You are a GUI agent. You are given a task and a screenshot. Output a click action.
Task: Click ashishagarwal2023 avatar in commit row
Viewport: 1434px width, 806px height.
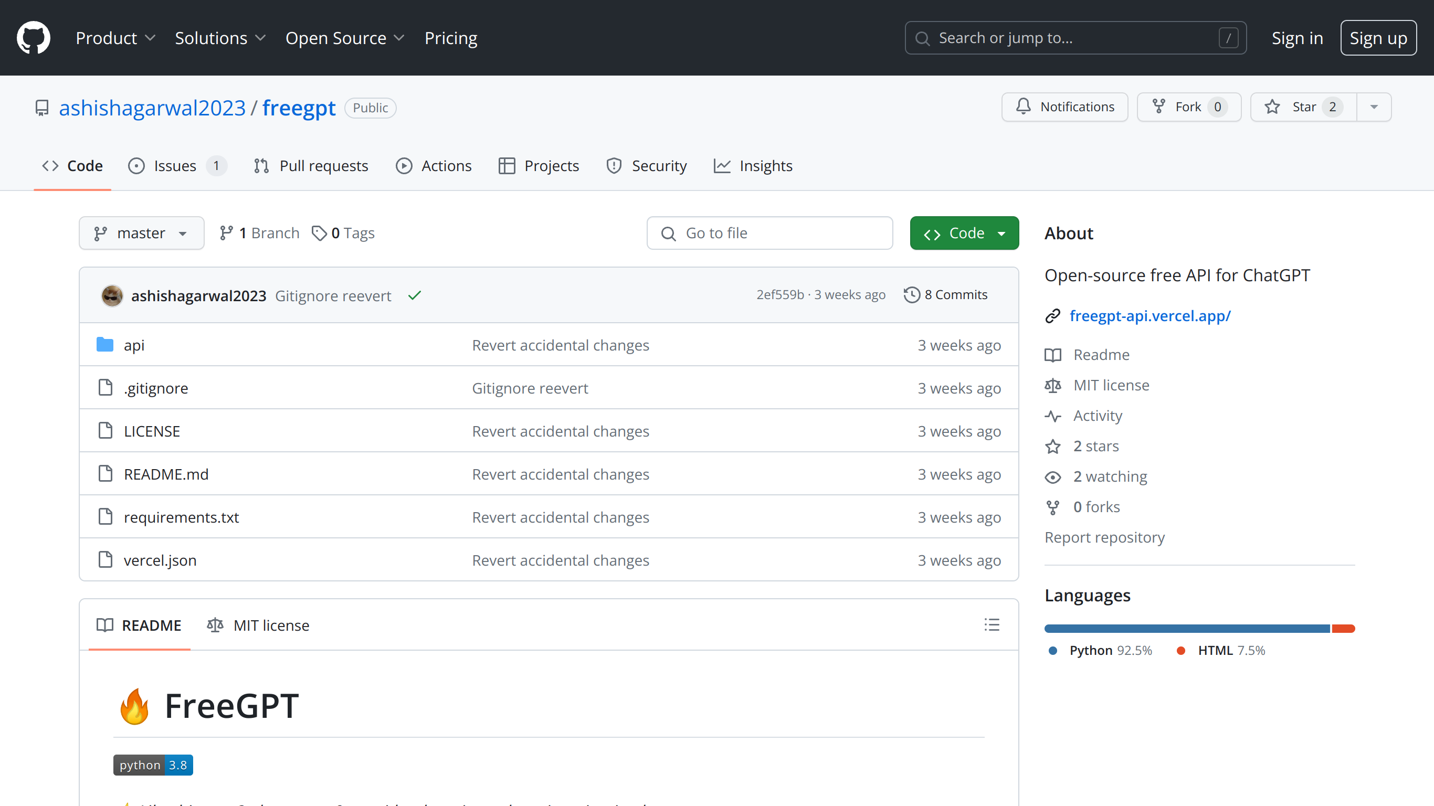[x=112, y=295]
